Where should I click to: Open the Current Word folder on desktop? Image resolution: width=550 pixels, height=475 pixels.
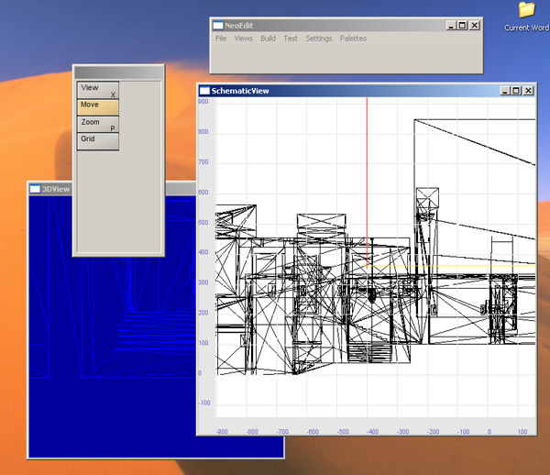pos(526,17)
